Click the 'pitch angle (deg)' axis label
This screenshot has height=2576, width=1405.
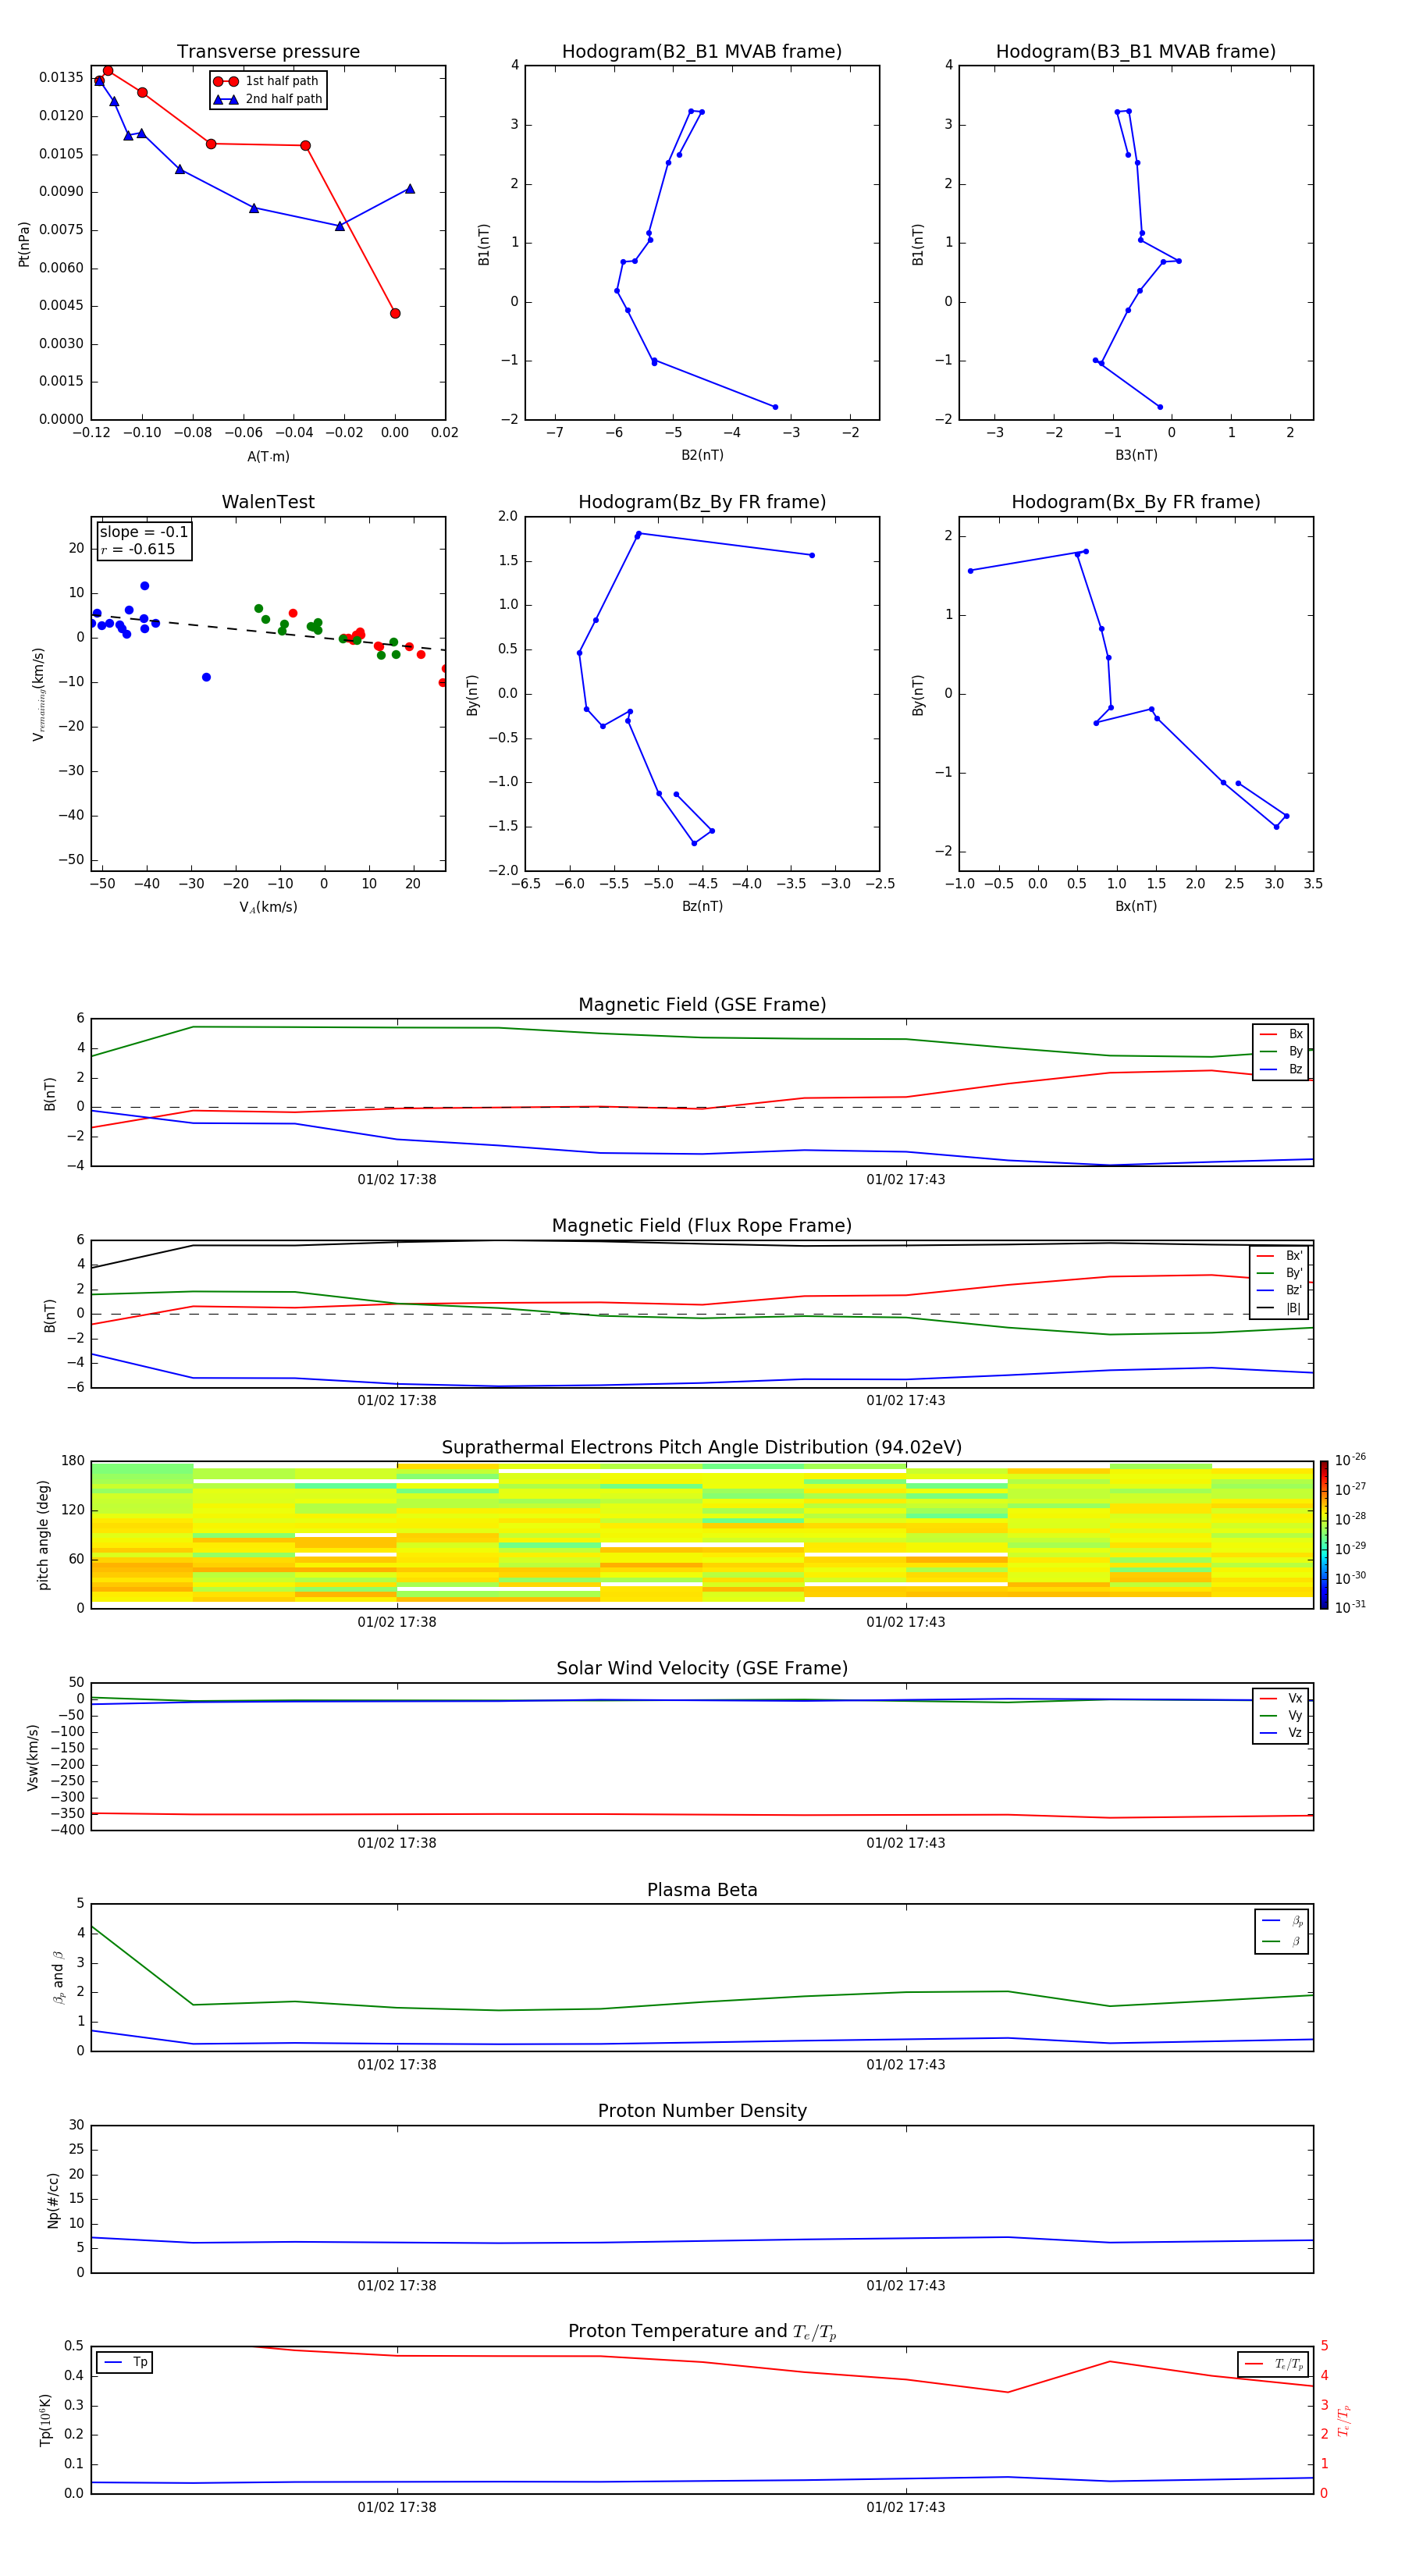click(x=43, y=1535)
